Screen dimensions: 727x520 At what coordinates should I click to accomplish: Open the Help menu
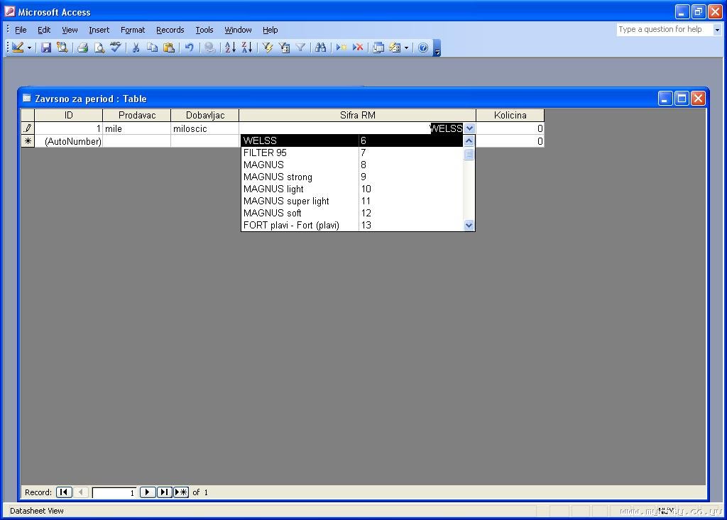[x=270, y=30]
